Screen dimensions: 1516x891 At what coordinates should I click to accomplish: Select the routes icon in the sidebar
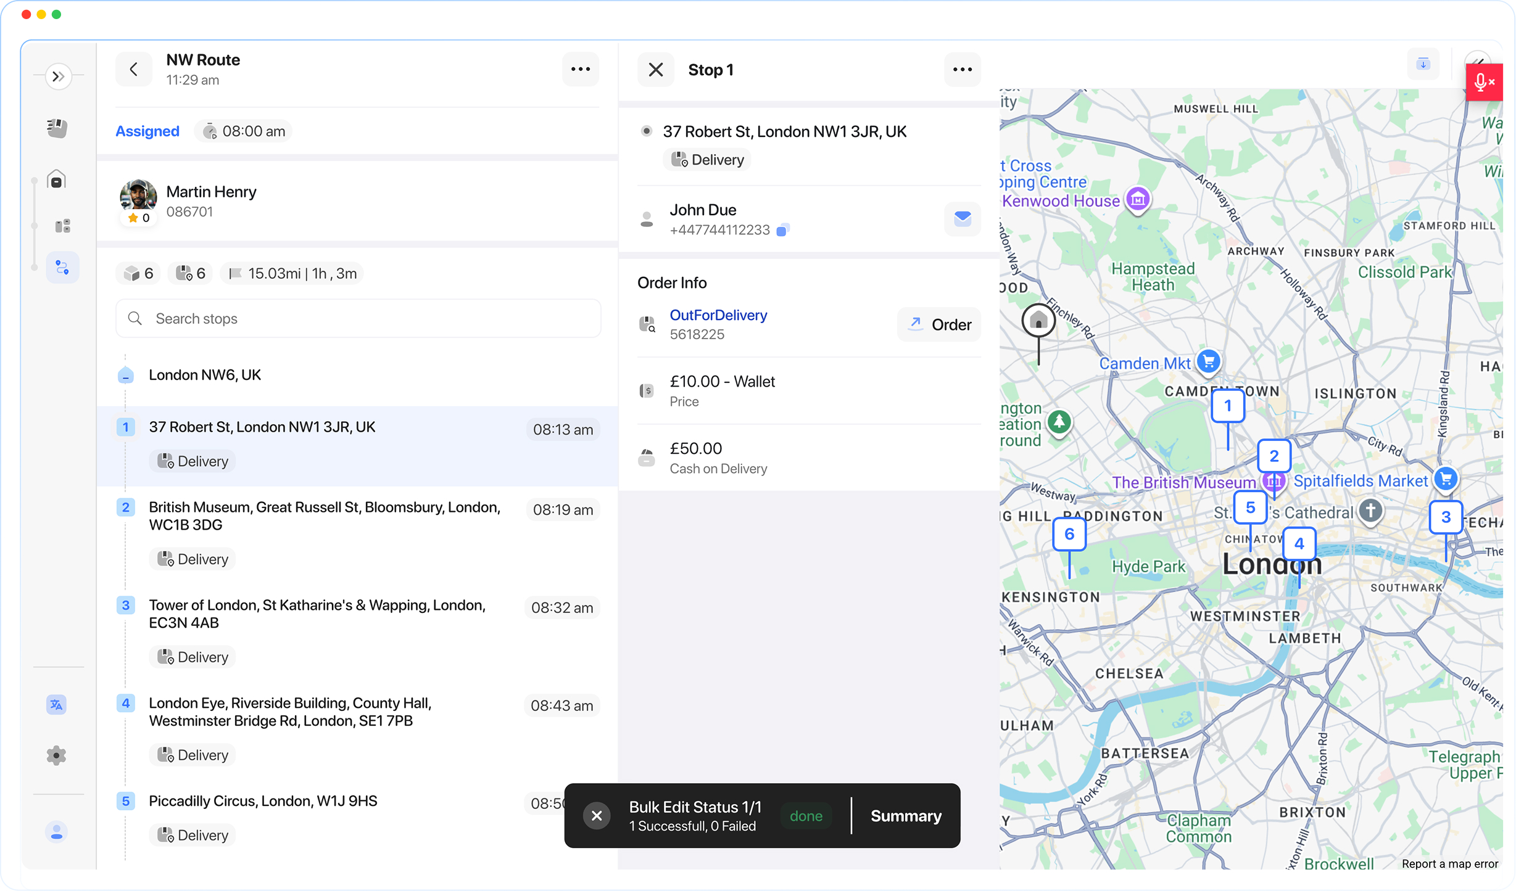(x=62, y=267)
